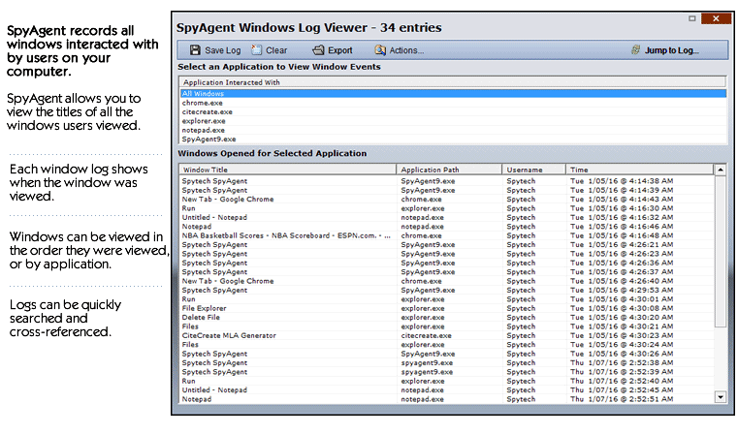Click the Tue 1/05/16 @ 4:16:48 AM time cell

(x=622, y=235)
